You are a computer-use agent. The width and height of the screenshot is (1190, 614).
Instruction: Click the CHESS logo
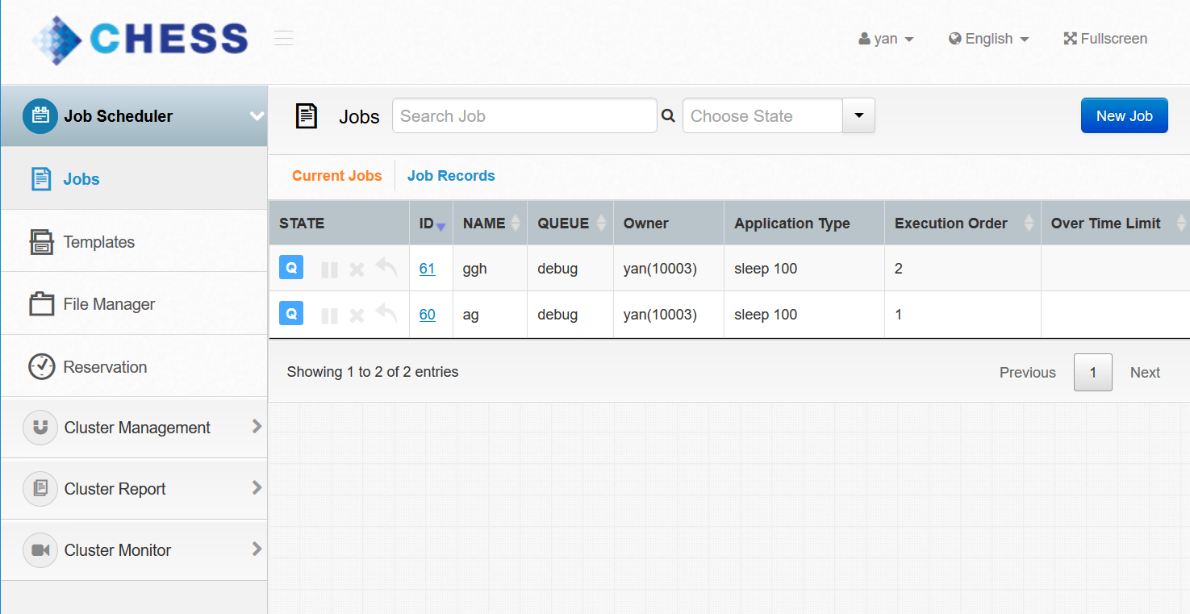tap(140, 39)
